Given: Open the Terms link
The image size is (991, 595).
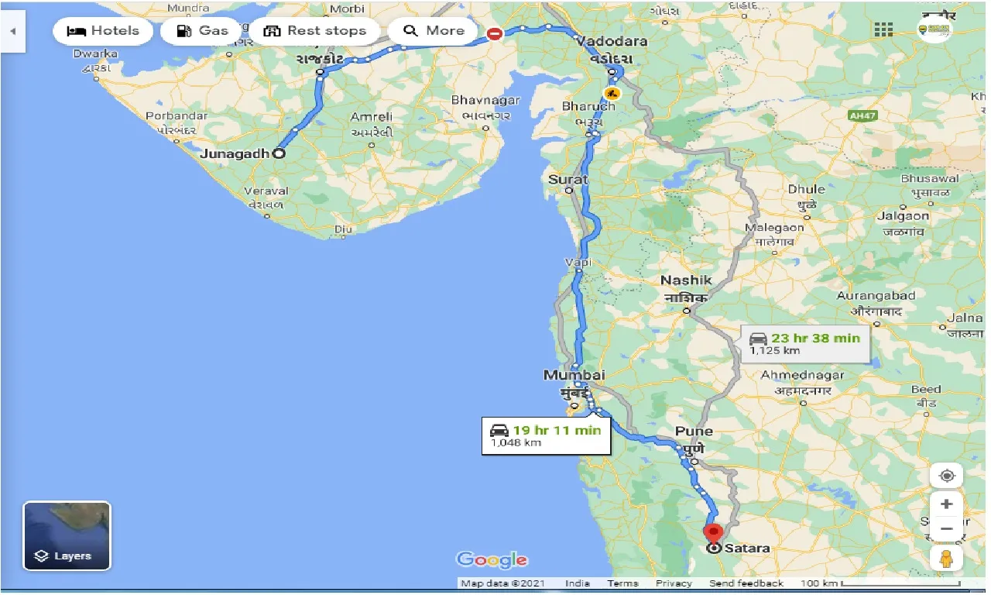Looking at the screenshot, I should [x=622, y=583].
